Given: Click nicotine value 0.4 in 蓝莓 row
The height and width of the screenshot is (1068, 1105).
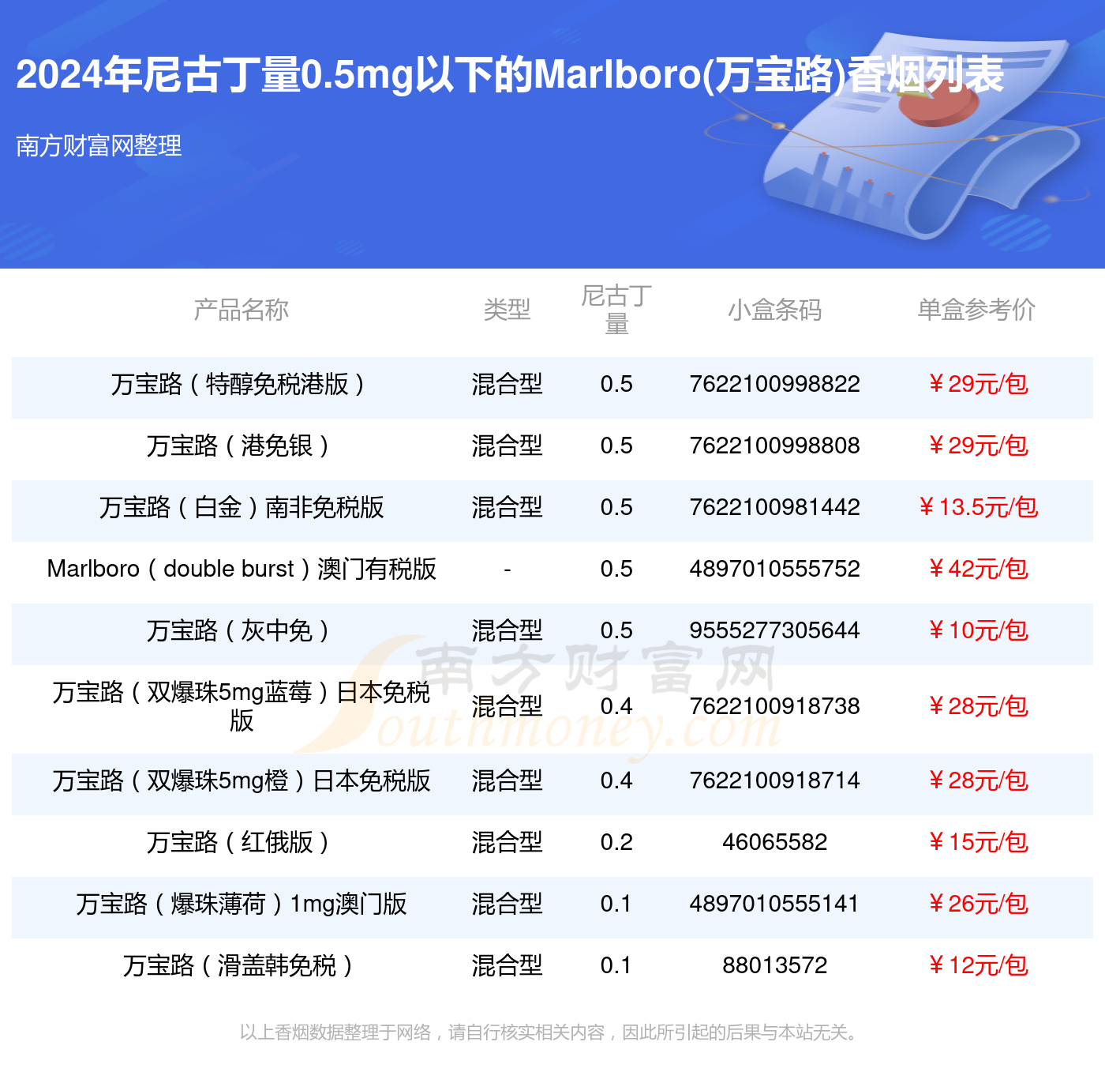Looking at the screenshot, I should pos(616,707).
